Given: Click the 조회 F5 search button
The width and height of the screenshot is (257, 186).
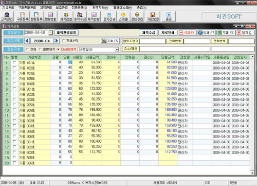Looking at the screenshot, I should (110, 41).
